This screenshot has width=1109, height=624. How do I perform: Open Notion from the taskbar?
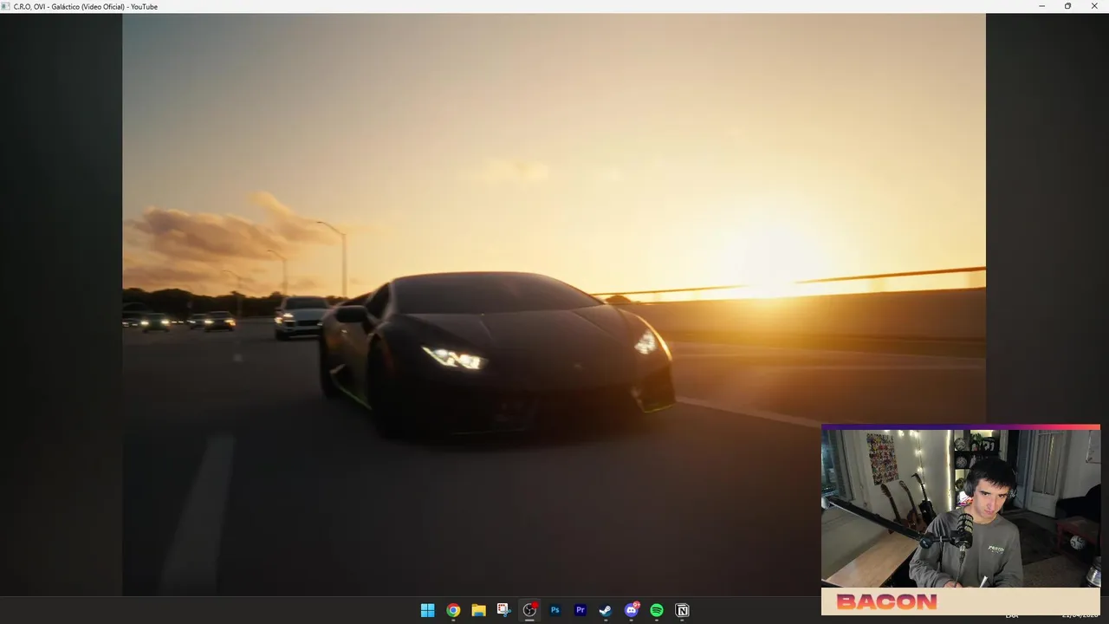[682, 610]
